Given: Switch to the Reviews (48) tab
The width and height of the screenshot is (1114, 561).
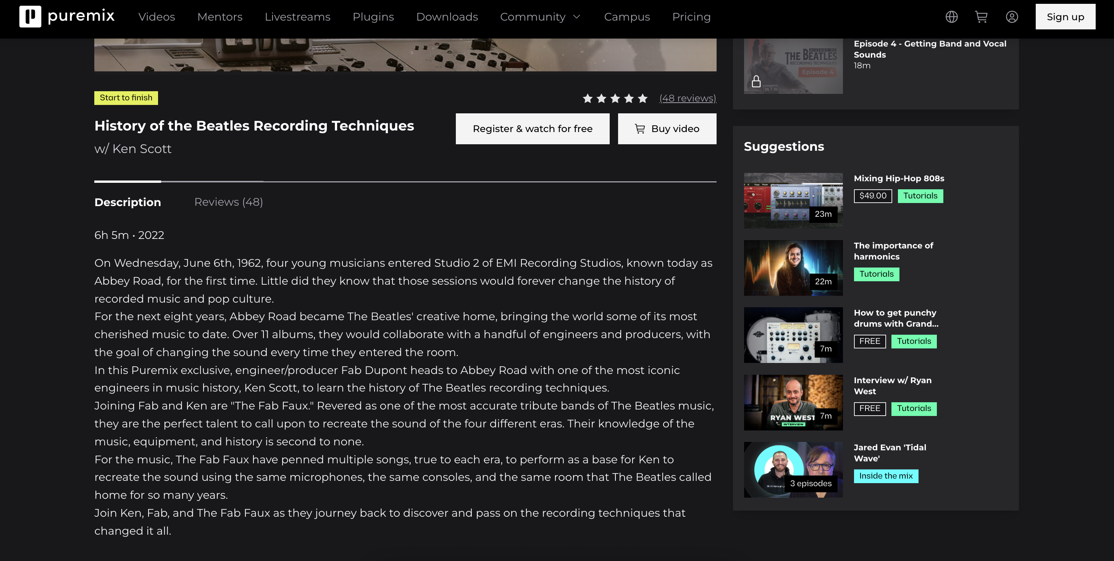Looking at the screenshot, I should point(228,202).
